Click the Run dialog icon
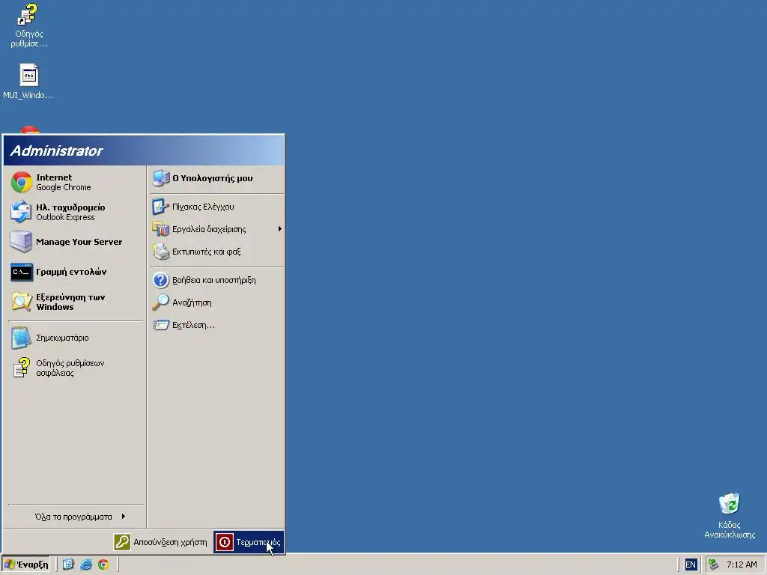The width and height of the screenshot is (767, 575). point(160,325)
